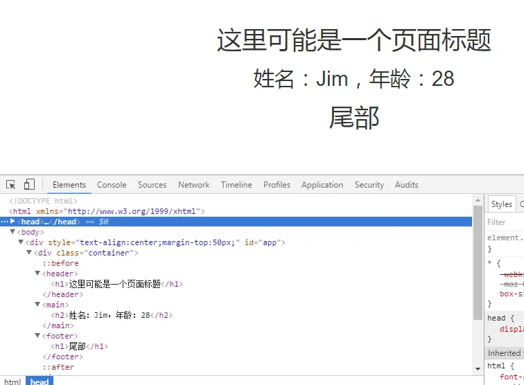
Task: Select the h1 page title element line
Action: pyautogui.click(x=116, y=284)
